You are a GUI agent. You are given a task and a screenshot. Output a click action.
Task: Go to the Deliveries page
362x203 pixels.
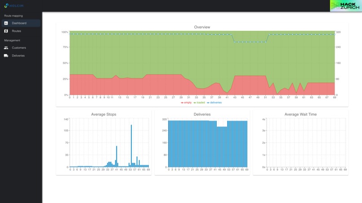[21, 56]
